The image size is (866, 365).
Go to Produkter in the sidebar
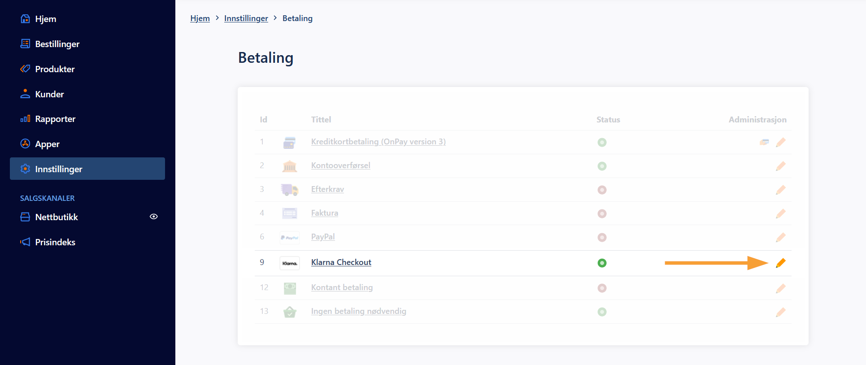coord(55,69)
